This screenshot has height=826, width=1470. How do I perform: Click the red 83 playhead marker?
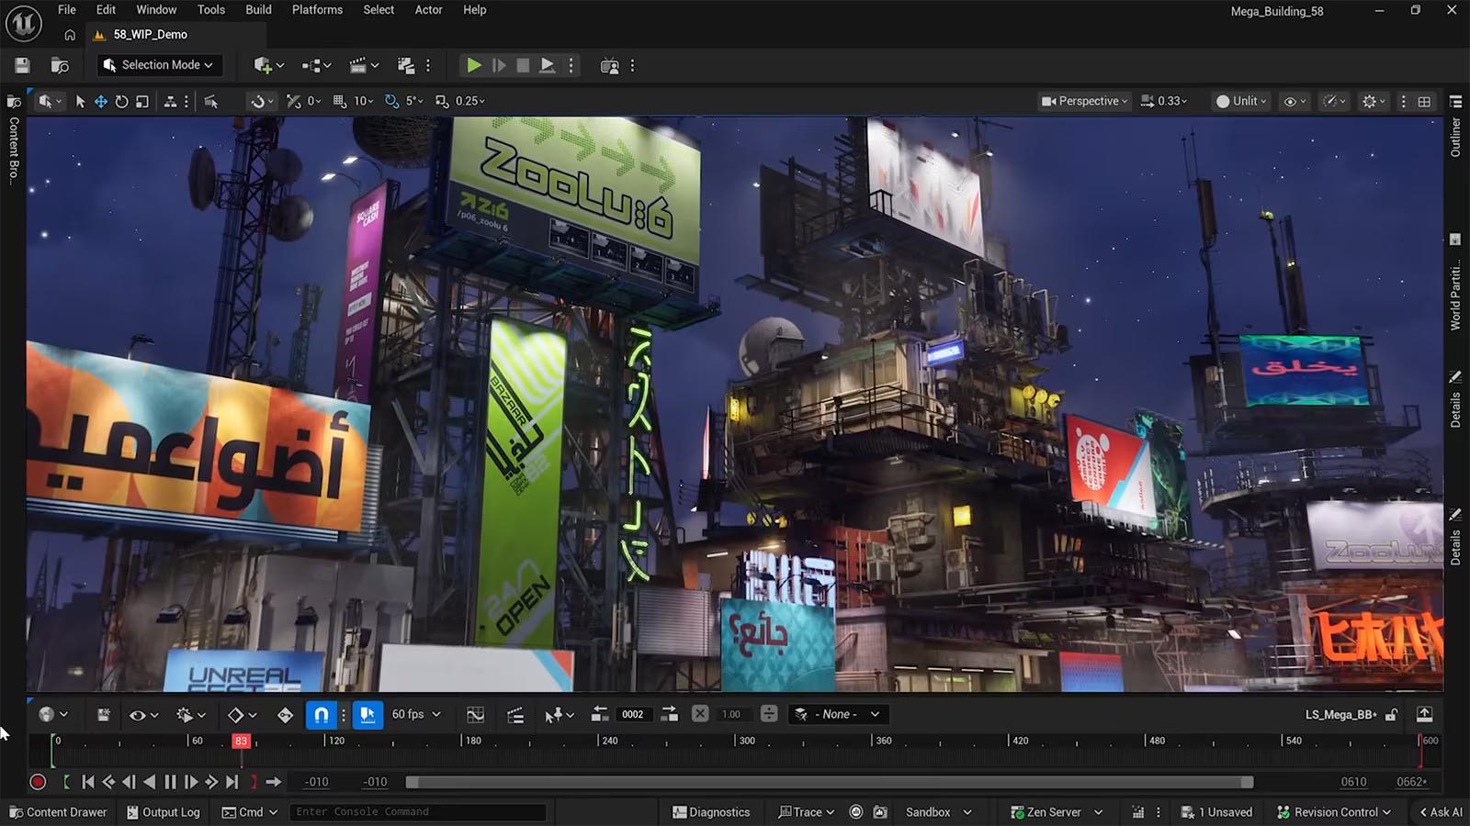(241, 741)
